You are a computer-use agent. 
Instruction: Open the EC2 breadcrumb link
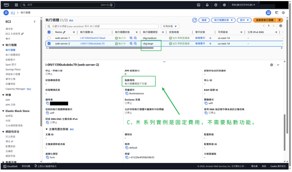[13, 13]
